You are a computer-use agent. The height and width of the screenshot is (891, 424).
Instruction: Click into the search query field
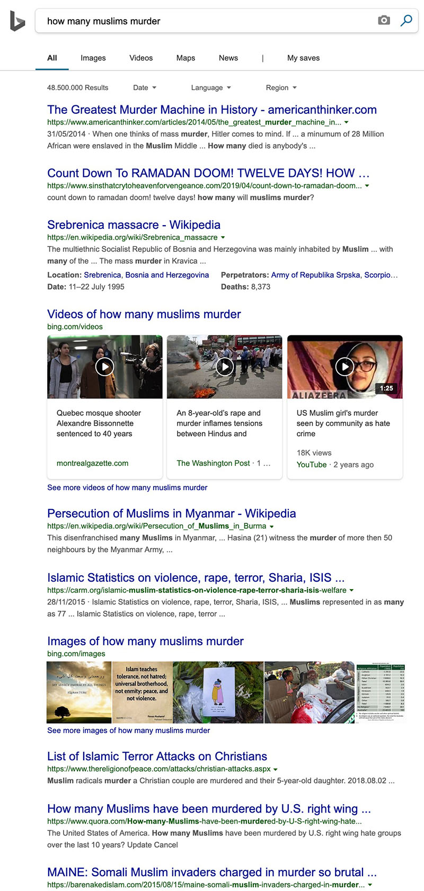(207, 21)
